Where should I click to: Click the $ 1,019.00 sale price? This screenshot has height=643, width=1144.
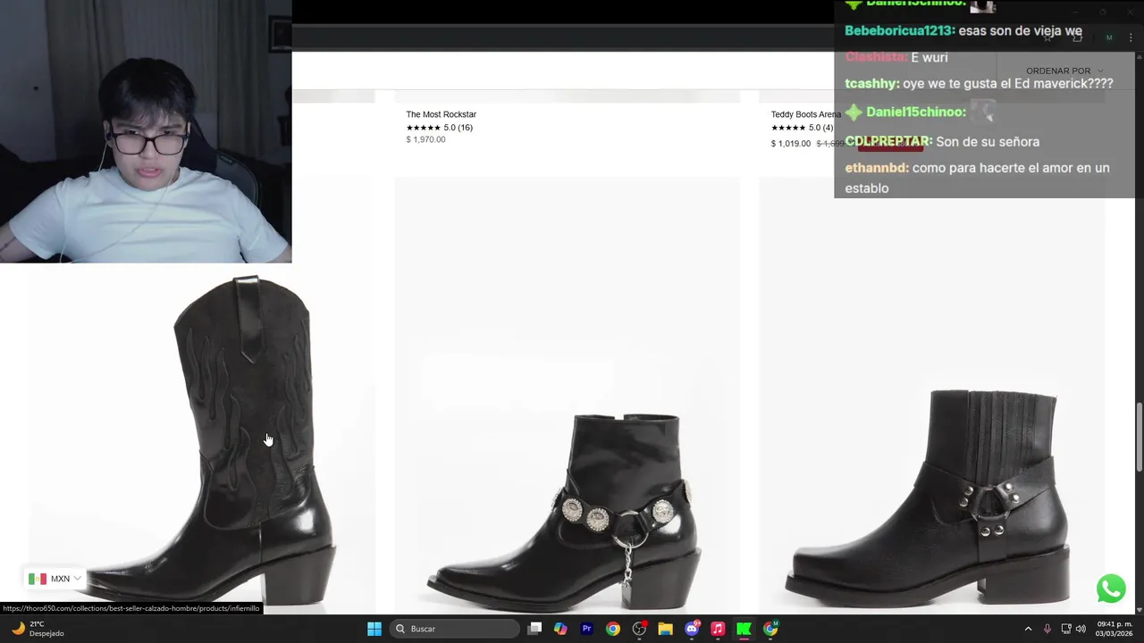790,144
